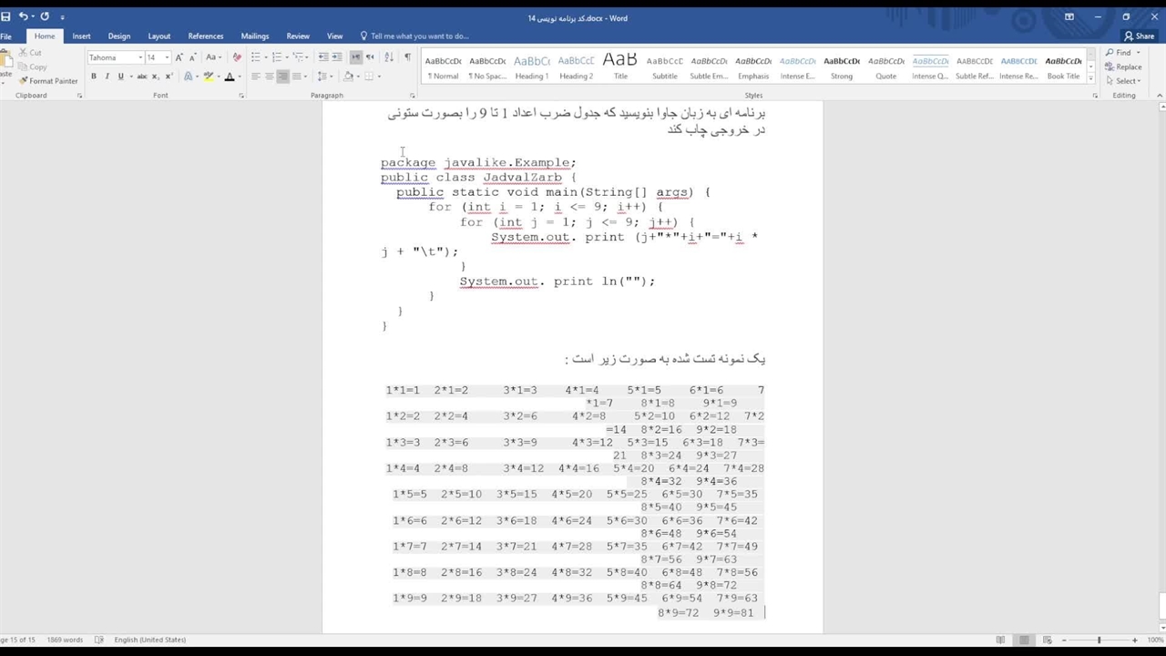Viewport: 1166px width, 656px height.
Task: Open the font size dropdown
Action: tap(167, 57)
